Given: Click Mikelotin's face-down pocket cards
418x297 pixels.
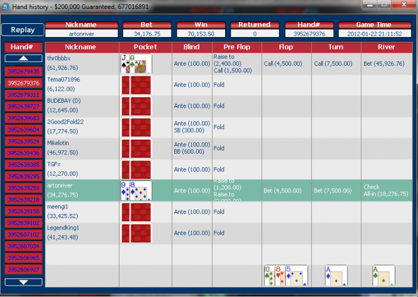Looking at the screenshot, I should [136, 148].
